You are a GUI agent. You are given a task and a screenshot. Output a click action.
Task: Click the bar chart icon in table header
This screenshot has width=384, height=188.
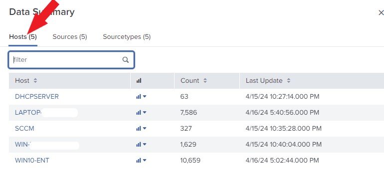pyautogui.click(x=139, y=81)
